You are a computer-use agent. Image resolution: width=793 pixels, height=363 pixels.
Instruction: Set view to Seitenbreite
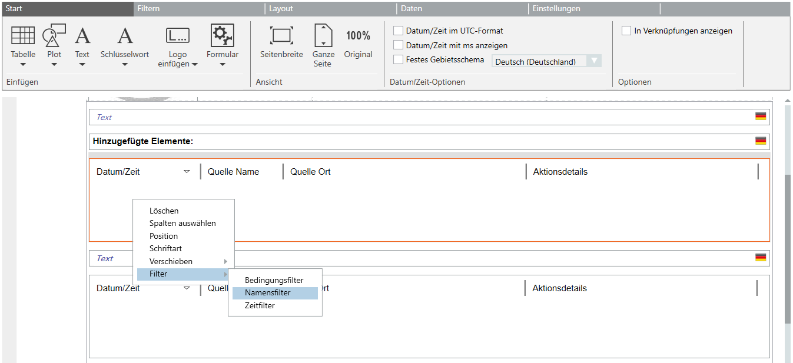[281, 36]
